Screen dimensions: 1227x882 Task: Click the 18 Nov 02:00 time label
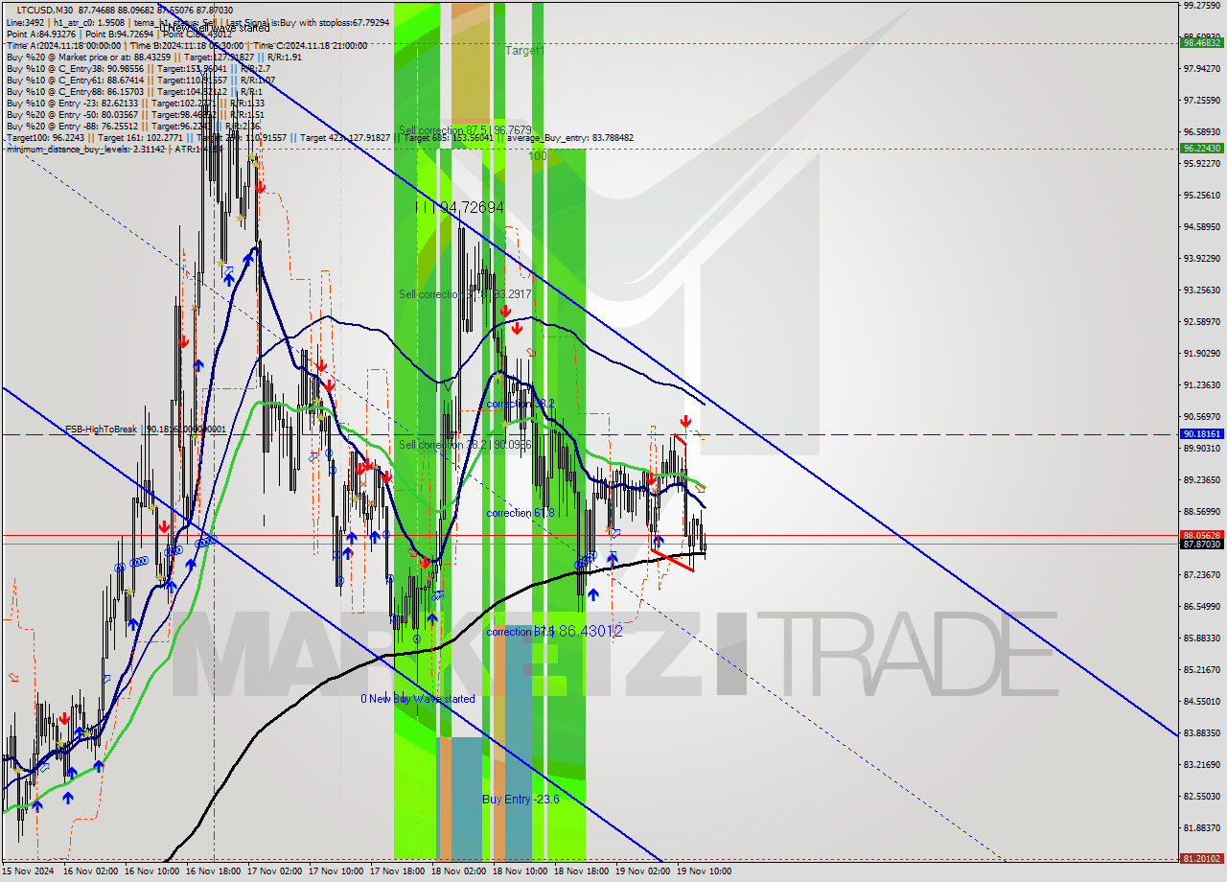coord(457,871)
